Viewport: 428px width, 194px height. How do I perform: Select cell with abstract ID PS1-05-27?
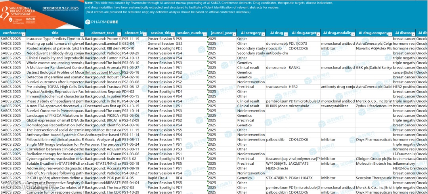pos(134,67)
